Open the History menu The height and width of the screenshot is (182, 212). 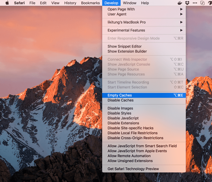[x=70, y=3]
